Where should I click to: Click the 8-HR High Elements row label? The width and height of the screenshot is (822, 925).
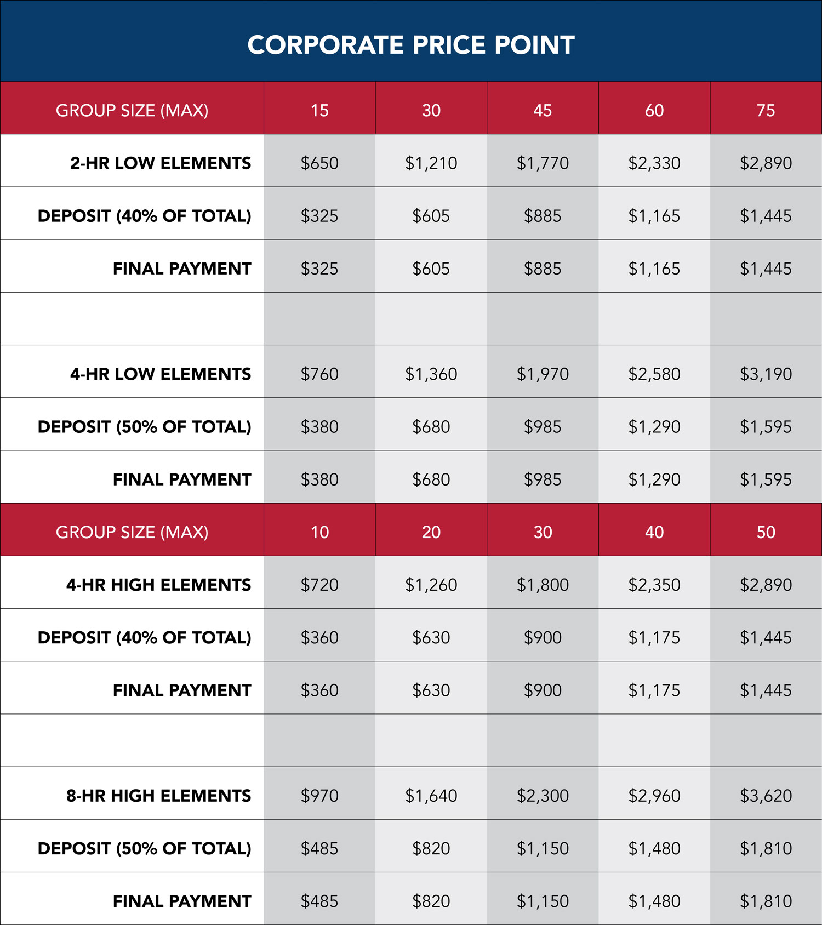(158, 796)
